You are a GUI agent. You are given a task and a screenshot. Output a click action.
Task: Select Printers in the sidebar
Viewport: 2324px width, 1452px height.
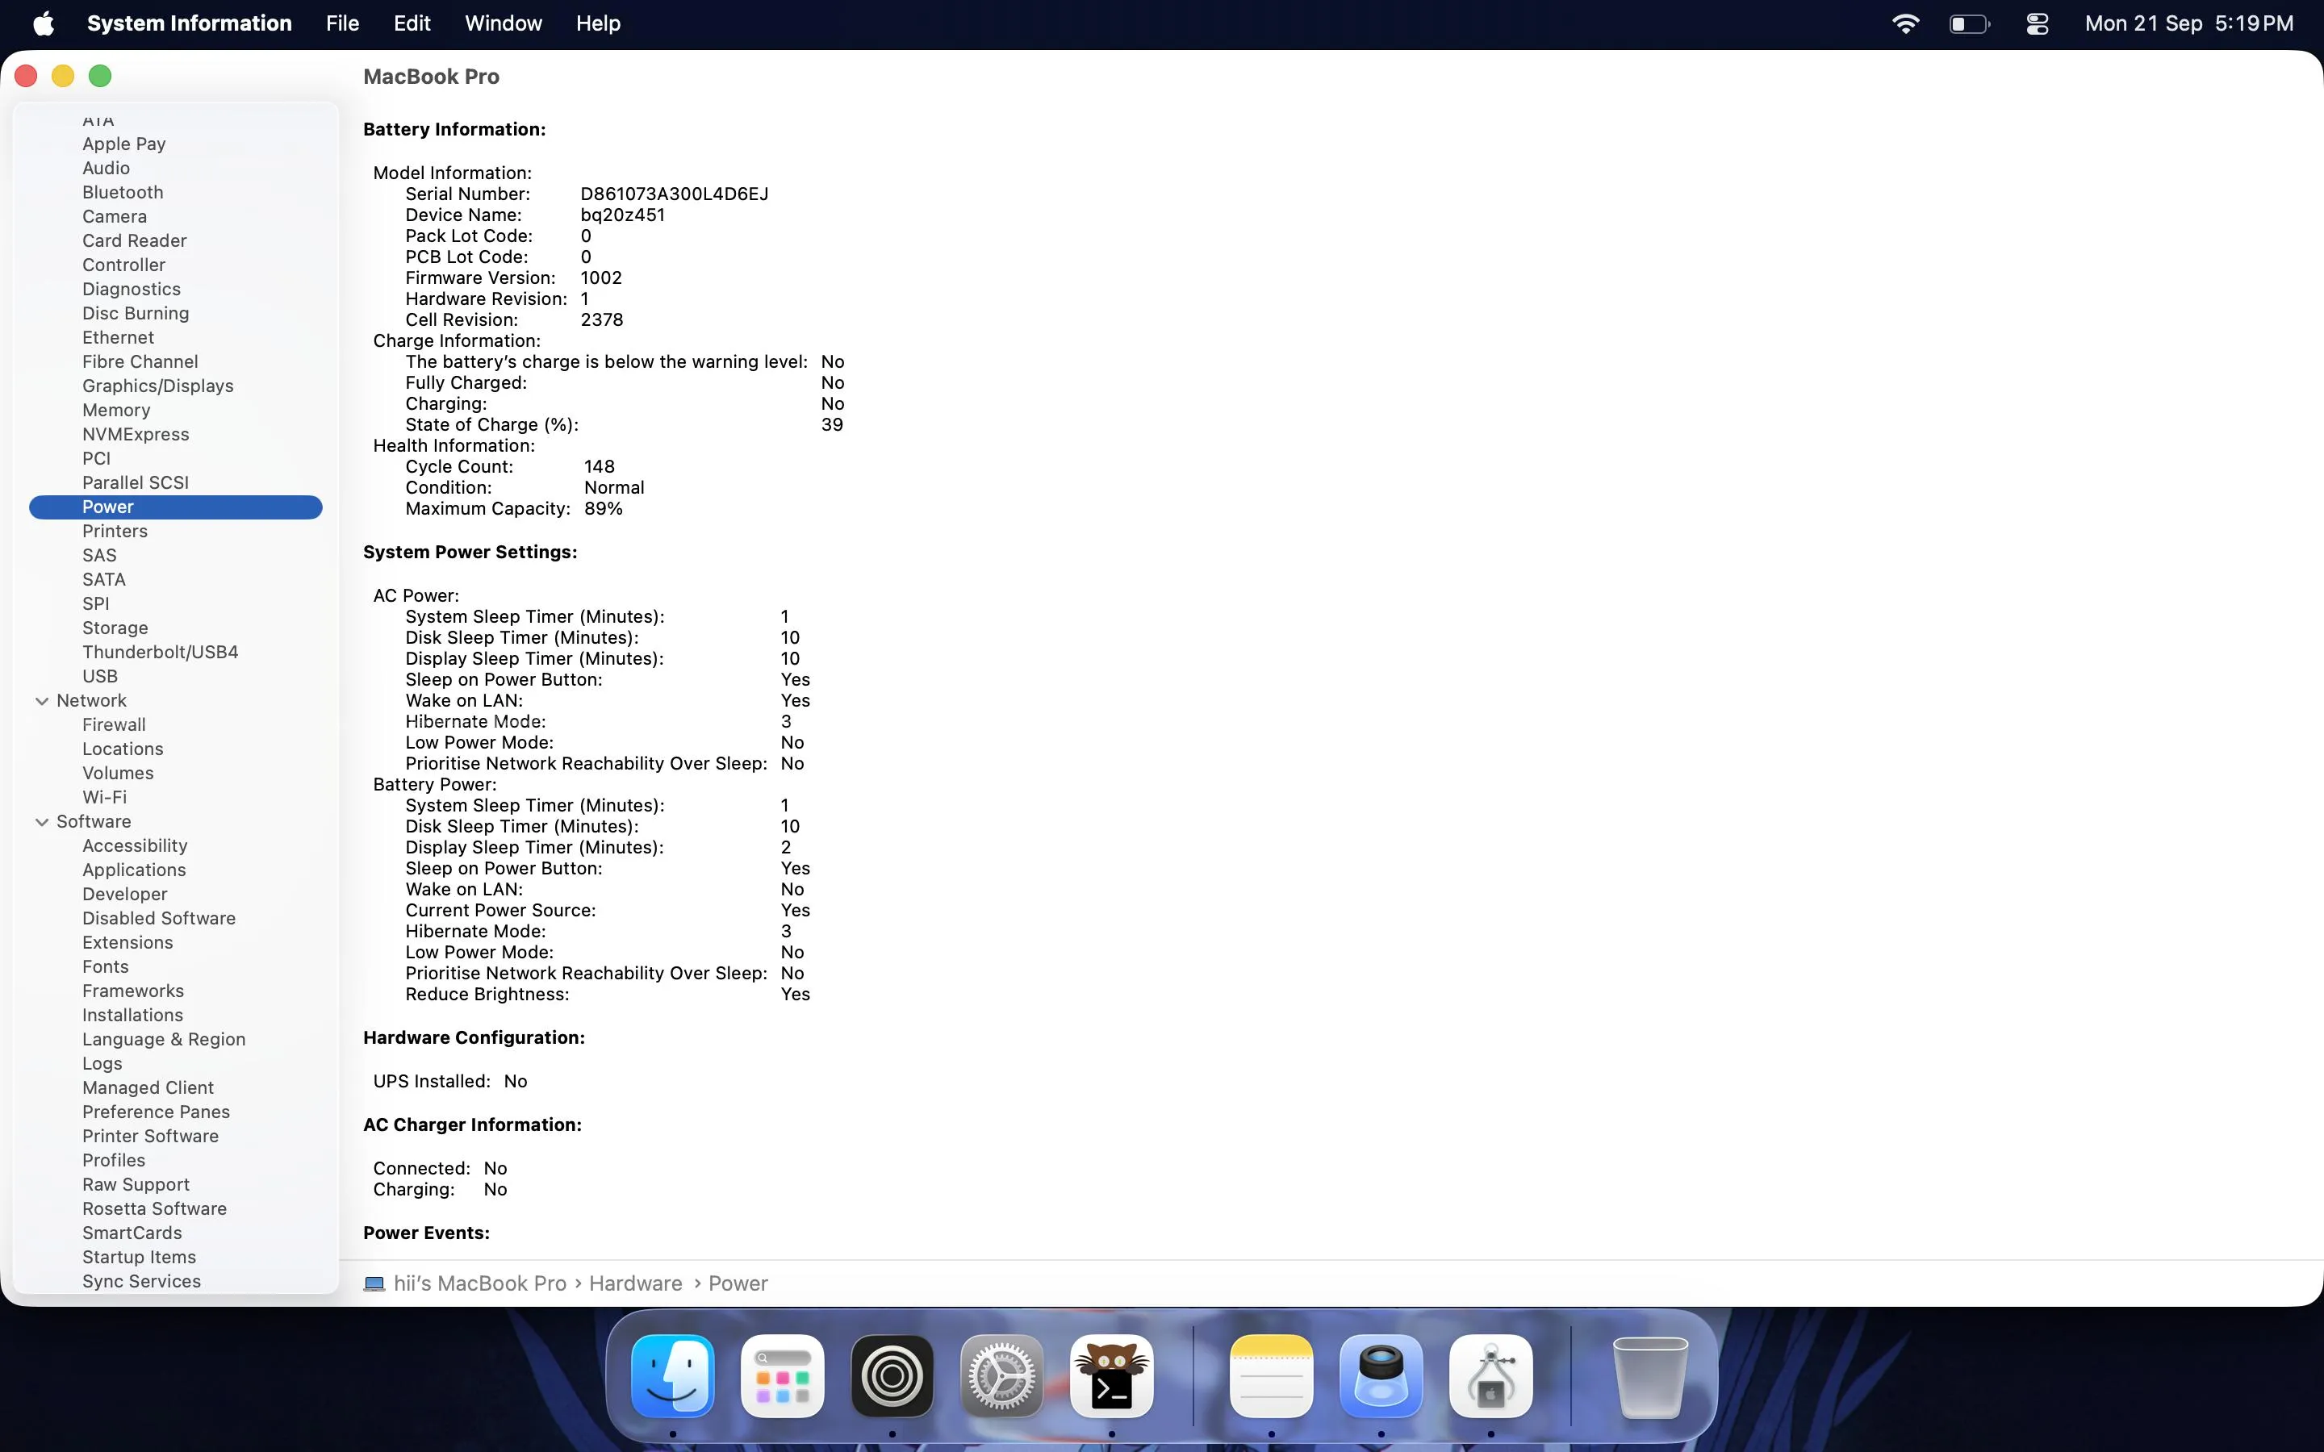point(115,531)
